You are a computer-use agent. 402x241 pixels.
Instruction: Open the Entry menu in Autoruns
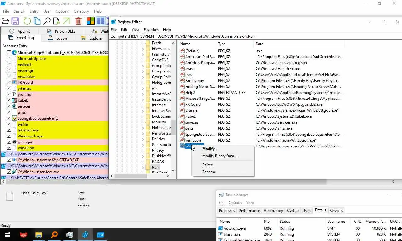pyautogui.click(x=34, y=11)
